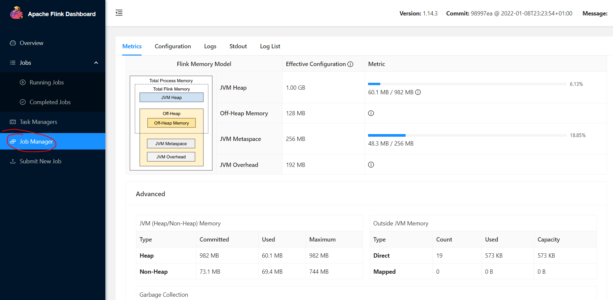Collapse the Jobs submenu chevron

[96, 63]
